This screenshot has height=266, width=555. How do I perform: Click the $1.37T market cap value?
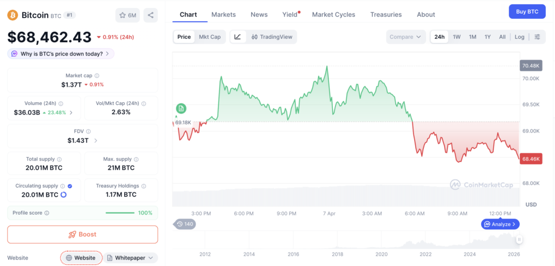72,84
